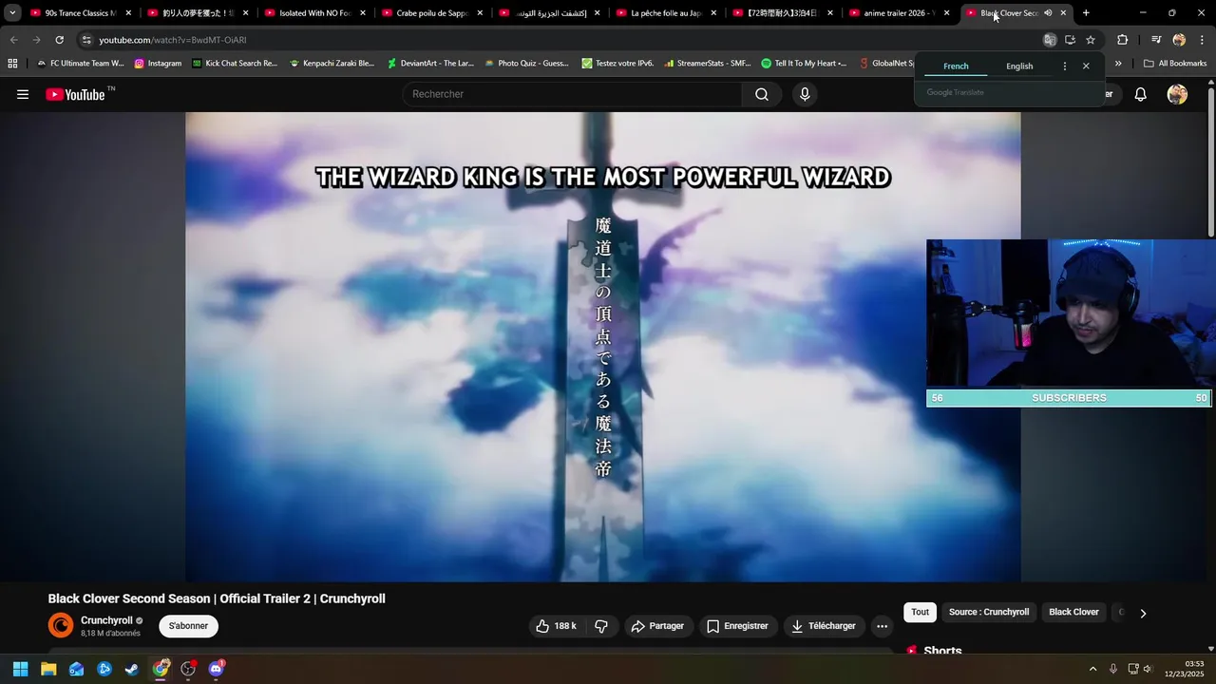Click the magnifier search button
This screenshot has width=1216, height=684.
[762, 94]
